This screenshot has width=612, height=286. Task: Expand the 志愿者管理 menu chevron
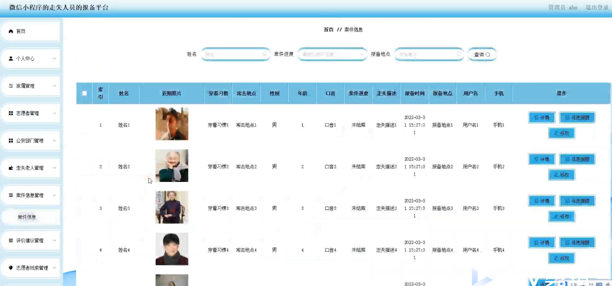click(55, 113)
